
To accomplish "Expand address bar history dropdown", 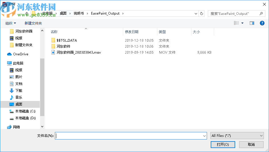I will (x=196, y=14).
